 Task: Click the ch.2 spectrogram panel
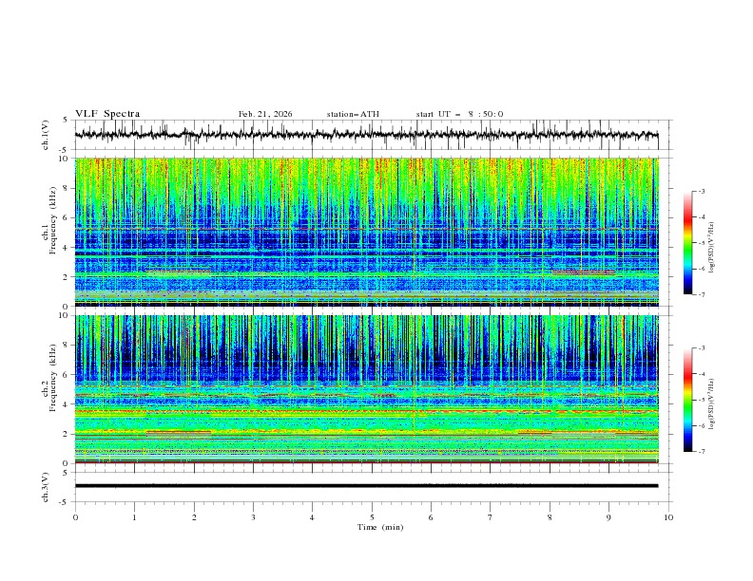(366, 389)
